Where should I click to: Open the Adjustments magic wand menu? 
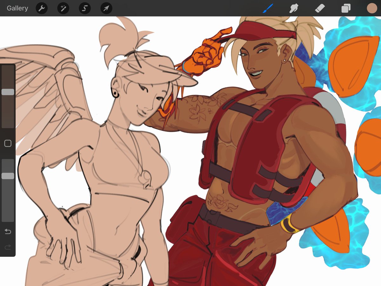pos(63,8)
